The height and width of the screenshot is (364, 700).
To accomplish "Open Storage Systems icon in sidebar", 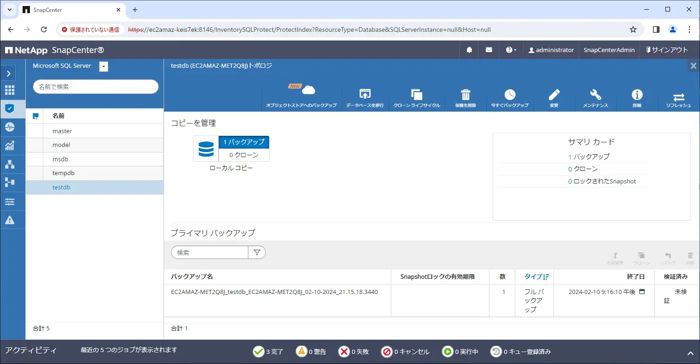I will [x=10, y=182].
